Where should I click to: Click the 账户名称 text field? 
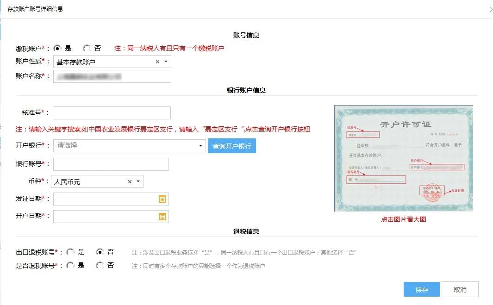(112, 76)
